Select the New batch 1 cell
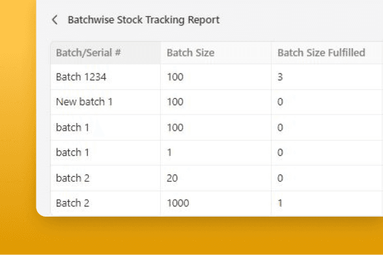383x255 pixels. point(106,102)
